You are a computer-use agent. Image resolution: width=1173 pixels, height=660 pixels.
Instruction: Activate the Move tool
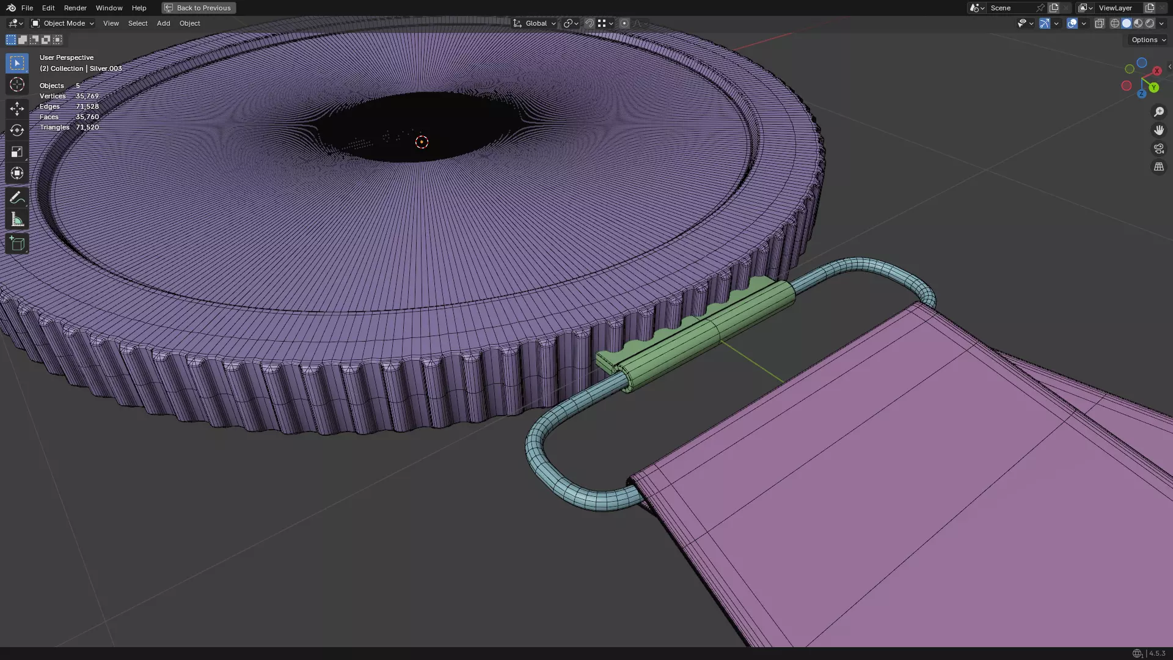[17, 109]
